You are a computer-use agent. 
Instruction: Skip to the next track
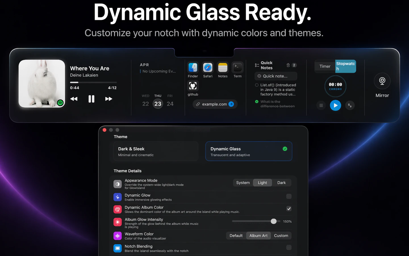pyautogui.click(x=109, y=99)
